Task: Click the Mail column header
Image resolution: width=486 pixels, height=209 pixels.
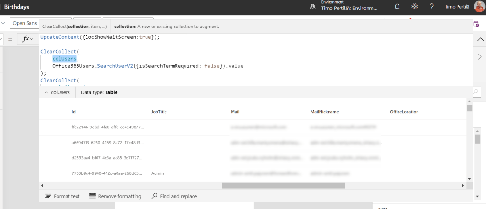Action: pos(234,112)
